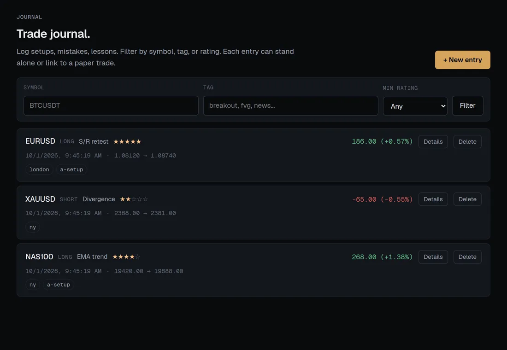This screenshot has height=350, width=507.
Task: Open Details for the XAUUSD entry
Action: (x=433, y=199)
